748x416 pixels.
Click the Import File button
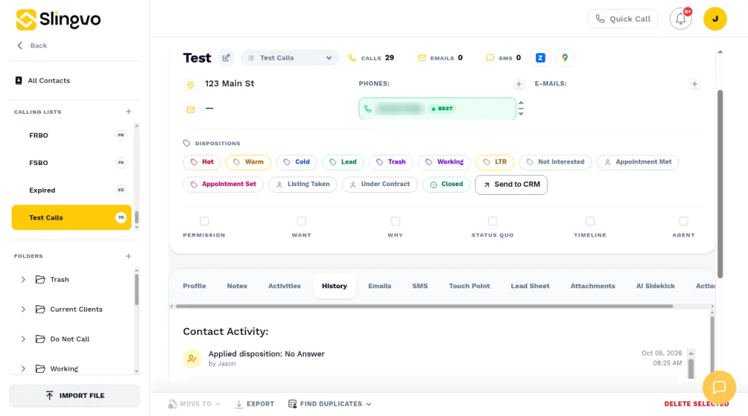(75, 396)
